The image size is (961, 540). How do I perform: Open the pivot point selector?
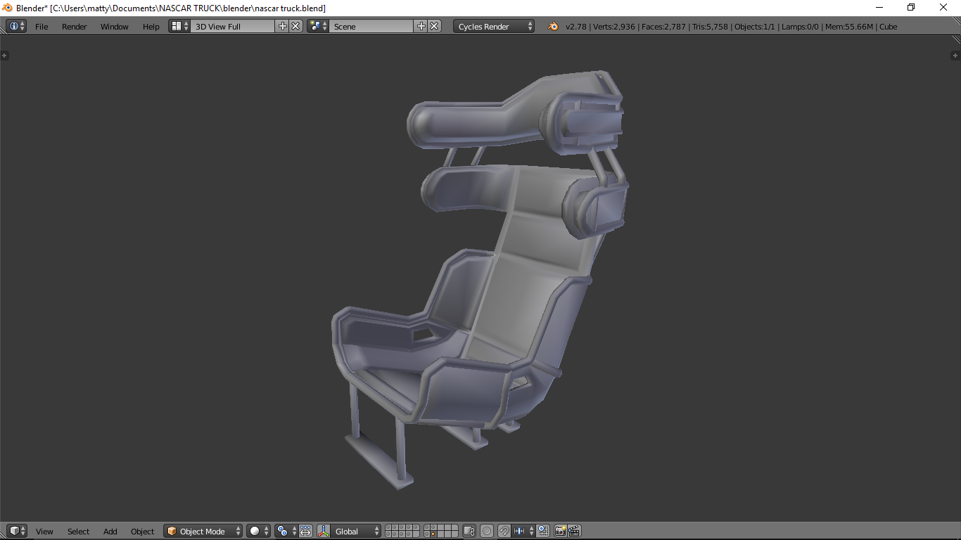(x=286, y=531)
